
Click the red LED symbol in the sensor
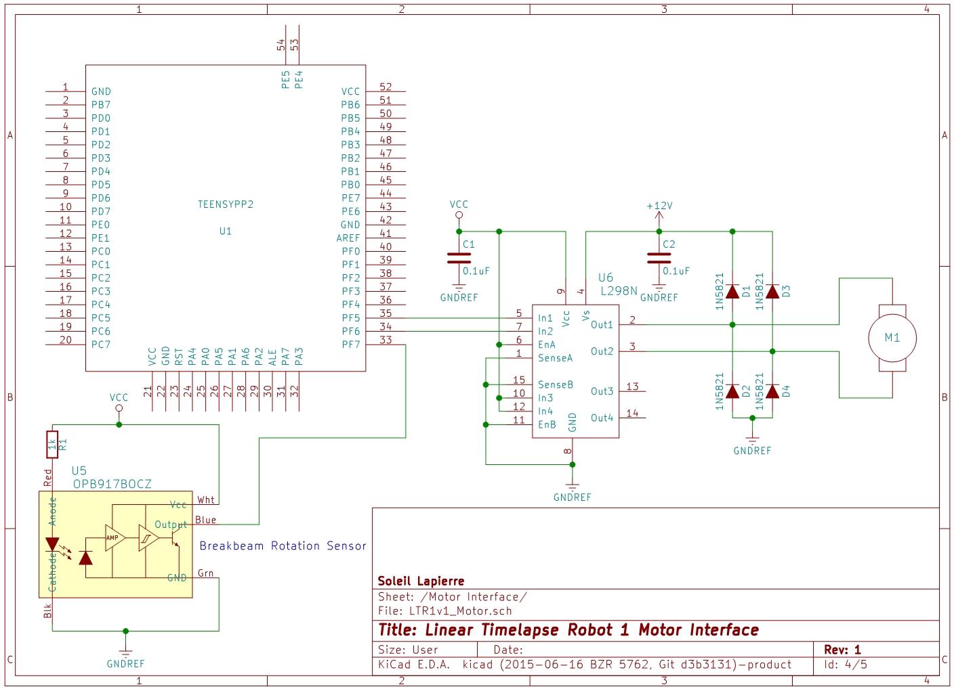[x=52, y=544]
